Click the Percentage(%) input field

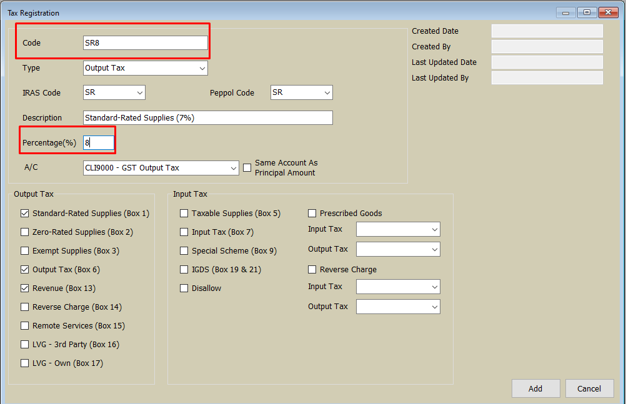click(99, 142)
